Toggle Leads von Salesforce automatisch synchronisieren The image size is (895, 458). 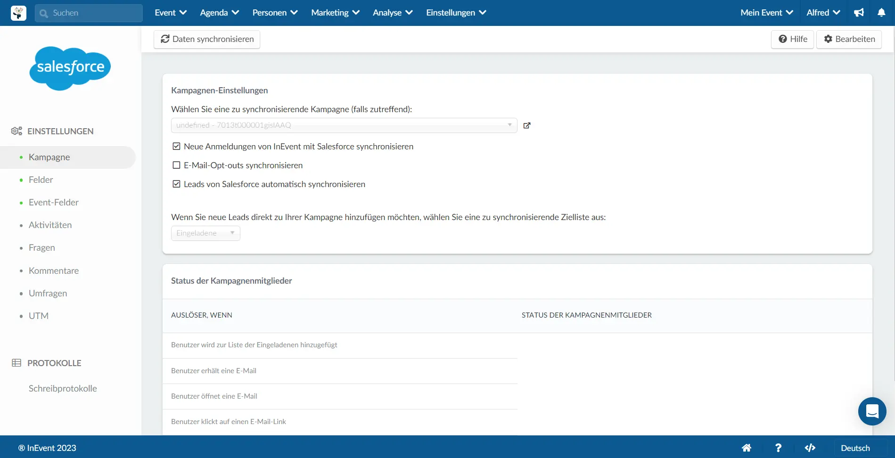coord(176,184)
